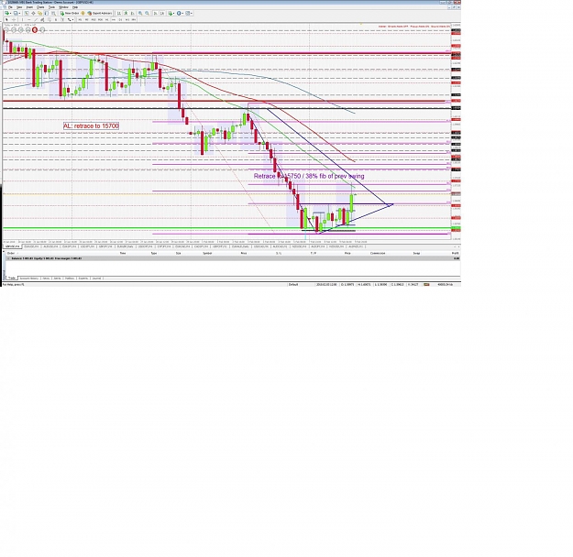
Task: Open the Market Watch panel icon
Action: pos(27,13)
